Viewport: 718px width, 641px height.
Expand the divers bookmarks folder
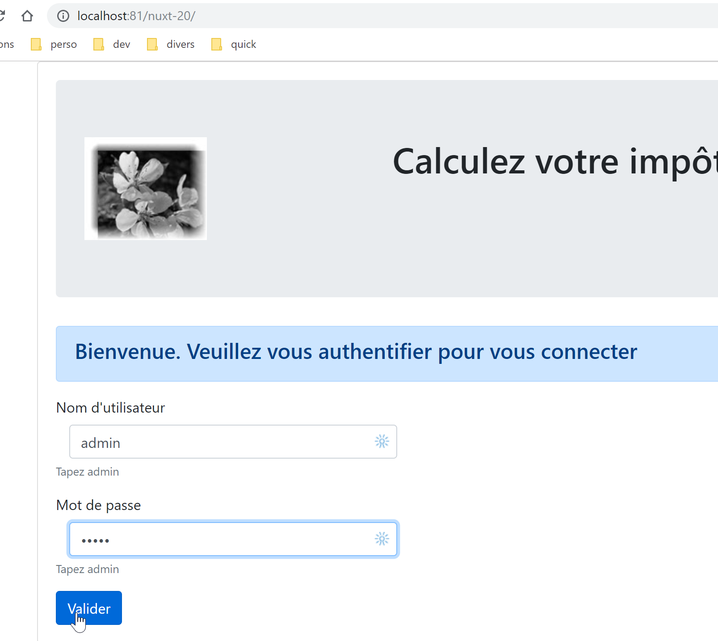171,44
